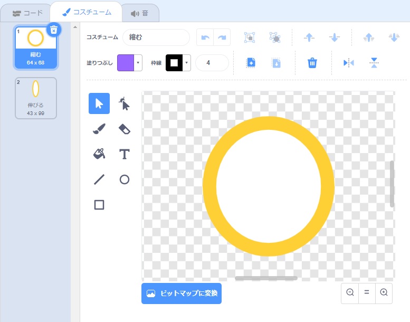The height and width of the screenshot is (322, 410).
Task: Select the Text tool
Action: tap(125, 154)
